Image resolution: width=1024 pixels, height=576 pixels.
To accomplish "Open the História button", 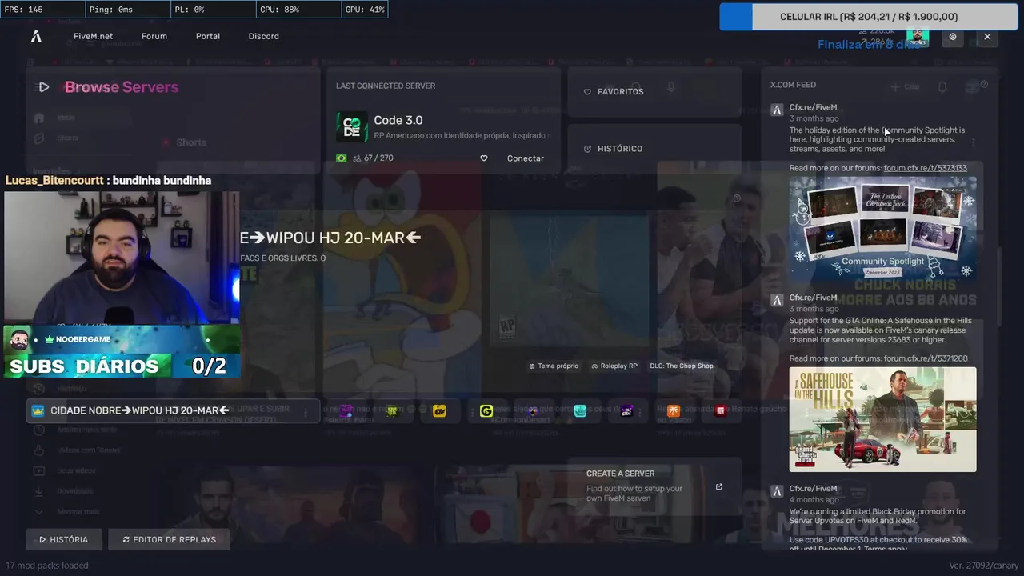I will [63, 540].
